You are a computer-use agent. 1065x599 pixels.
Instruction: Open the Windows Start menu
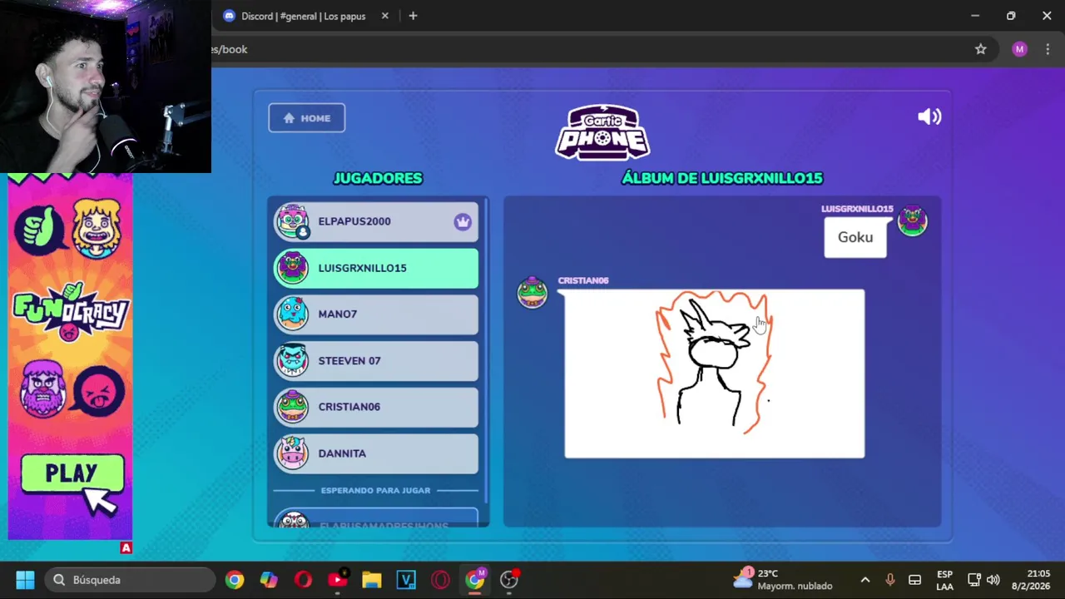coord(25,580)
